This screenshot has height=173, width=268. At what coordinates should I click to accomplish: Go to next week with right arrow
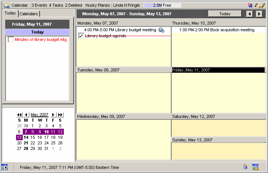[x=259, y=14]
